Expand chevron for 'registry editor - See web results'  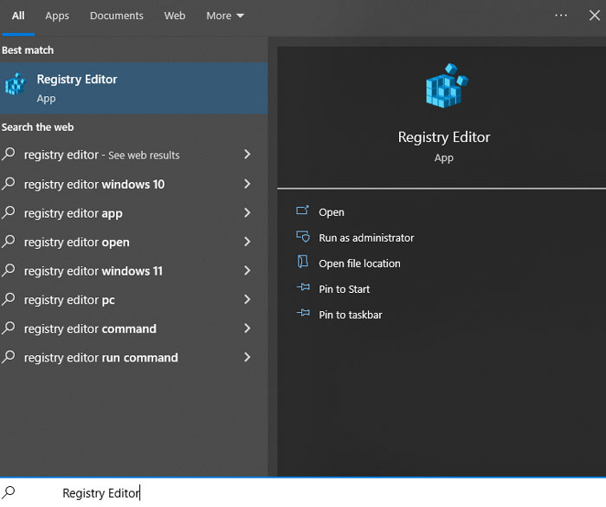tap(248, 154)
